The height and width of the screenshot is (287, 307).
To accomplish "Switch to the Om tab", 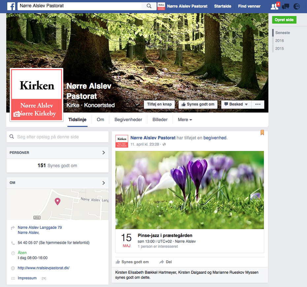I will (101, 120).
